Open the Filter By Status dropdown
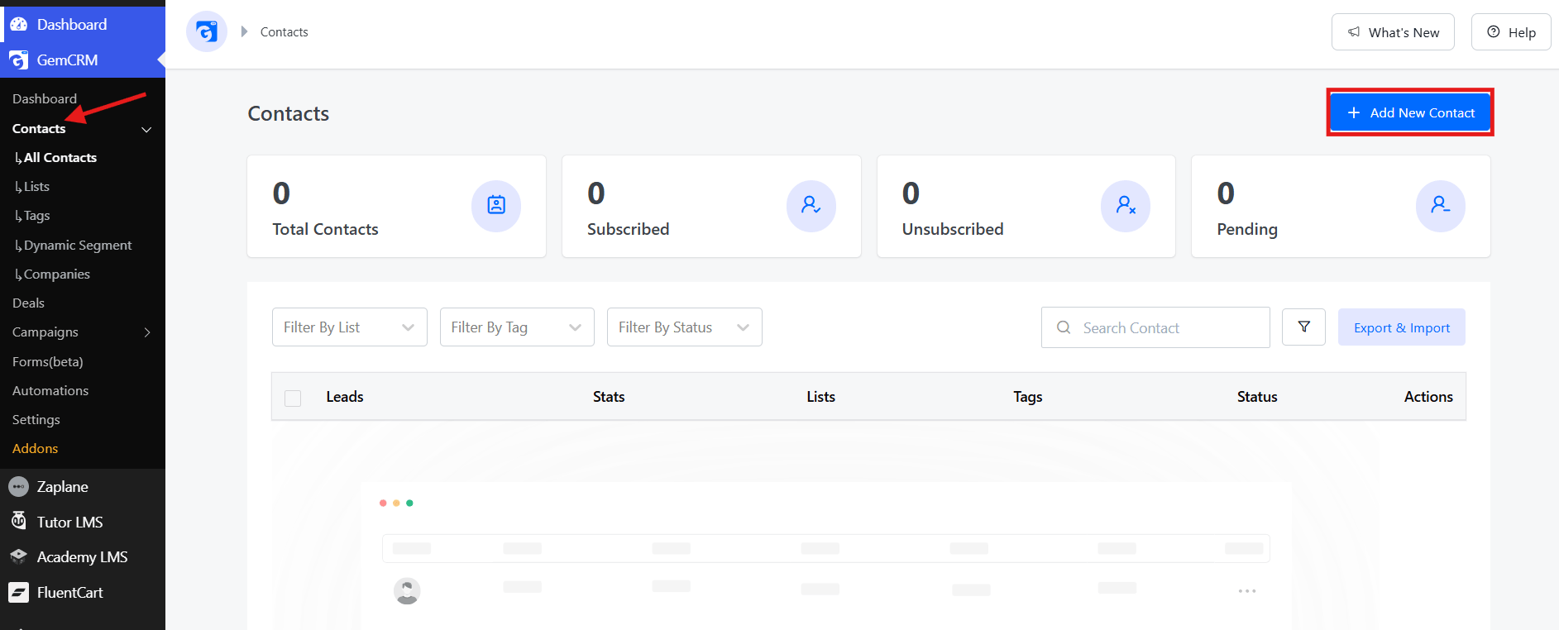 [685, 327]
